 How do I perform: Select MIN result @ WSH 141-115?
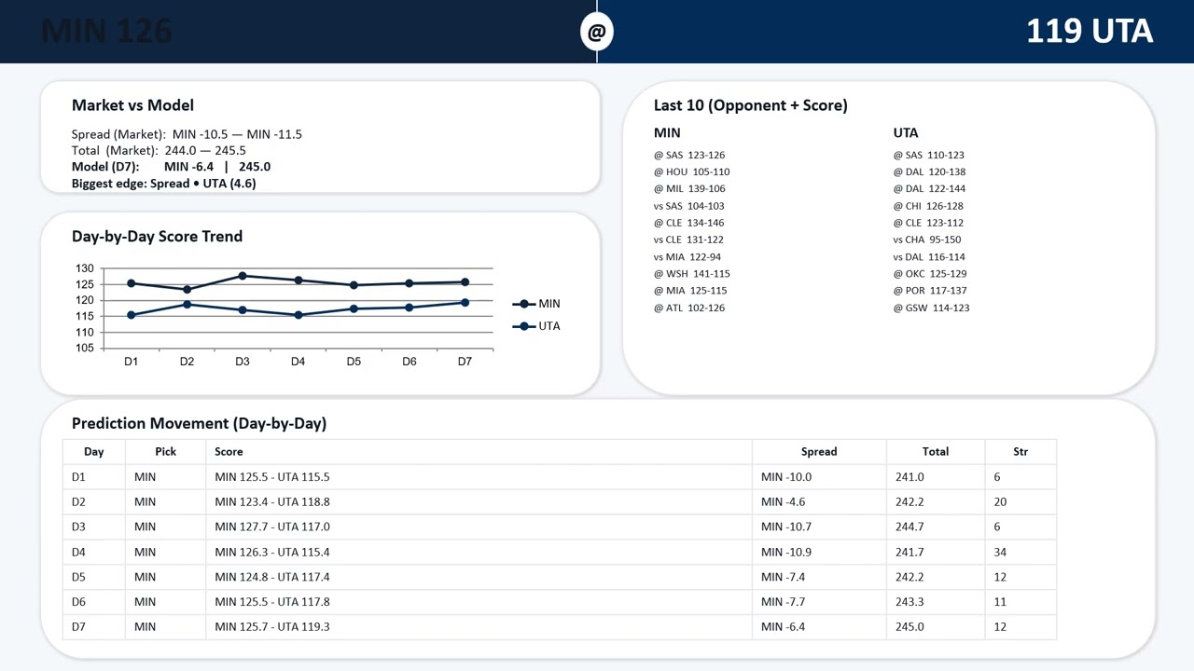tap(692, 274)
